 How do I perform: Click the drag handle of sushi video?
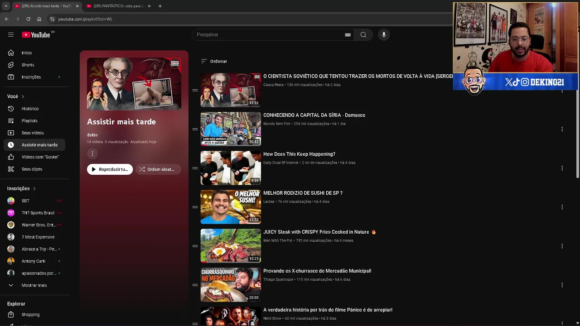[x=195, y=207]
